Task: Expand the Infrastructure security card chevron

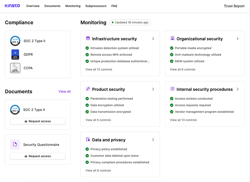Action: point(153,39)
